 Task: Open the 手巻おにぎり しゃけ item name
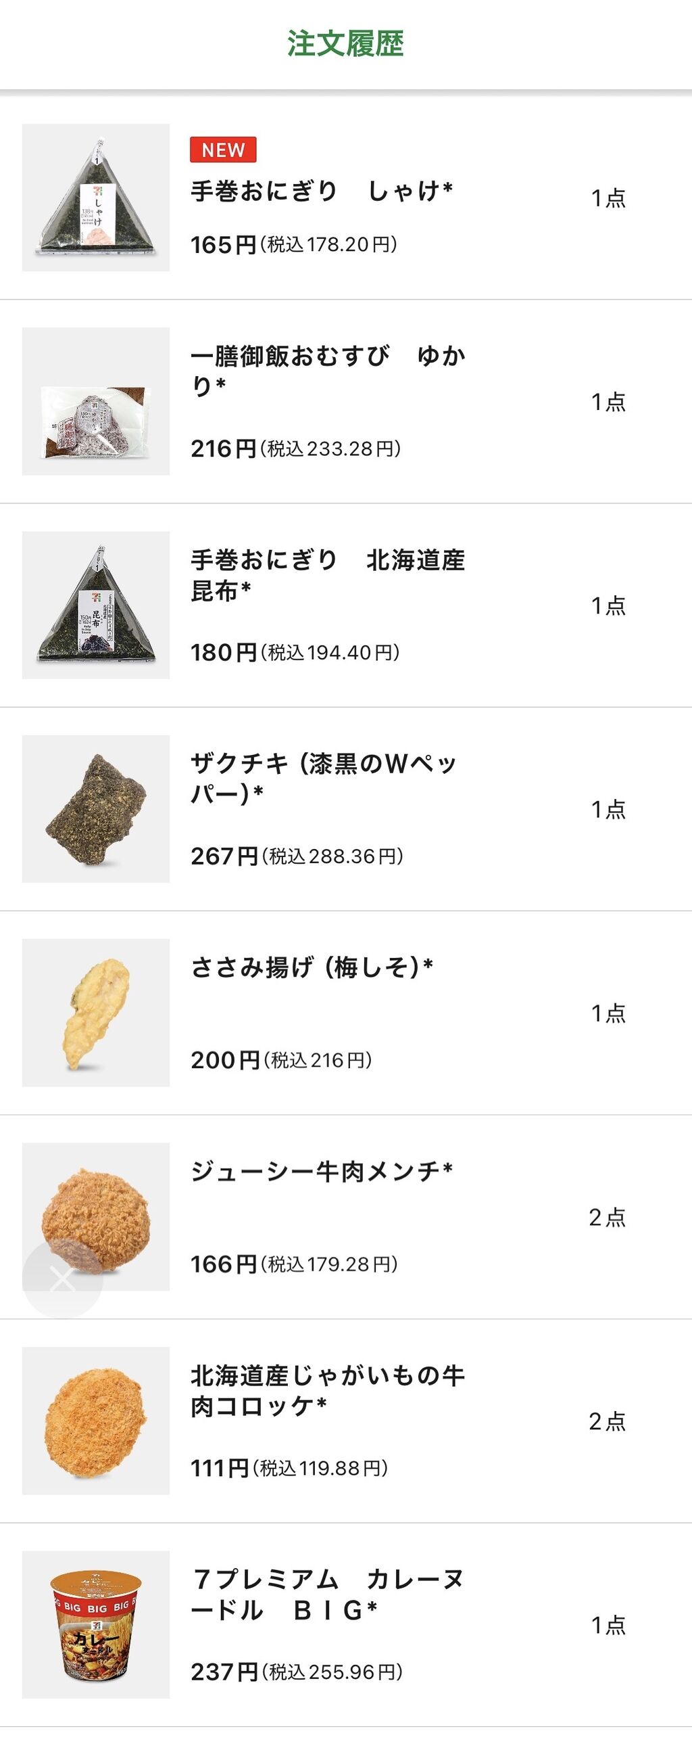pos(321,191)
